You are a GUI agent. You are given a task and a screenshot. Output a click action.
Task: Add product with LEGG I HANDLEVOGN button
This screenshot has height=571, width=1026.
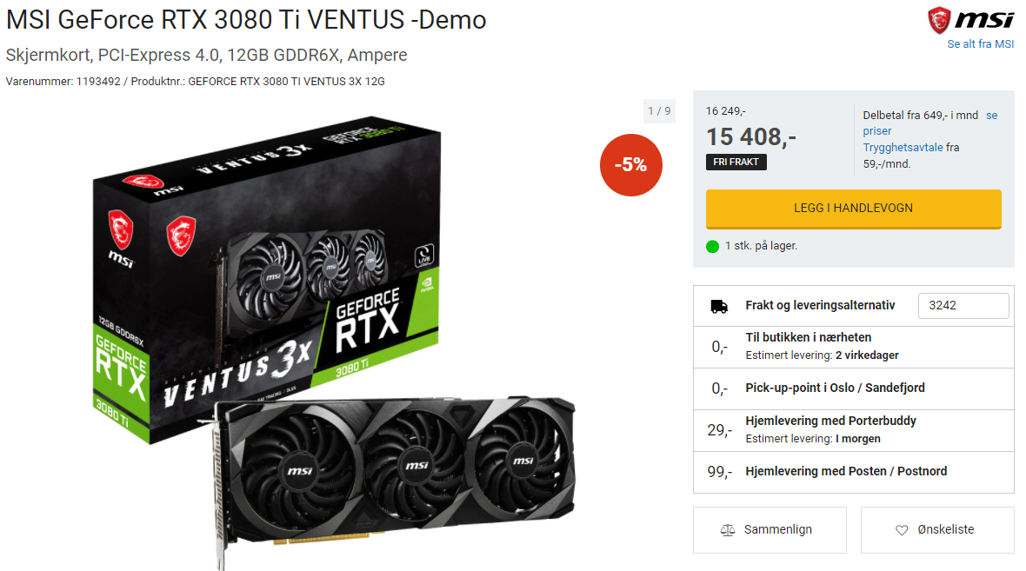(x=853, y=209)
